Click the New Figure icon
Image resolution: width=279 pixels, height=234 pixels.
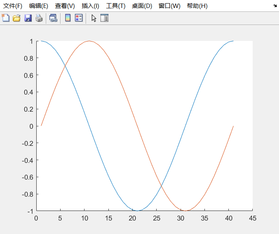(x=6, y=18)
